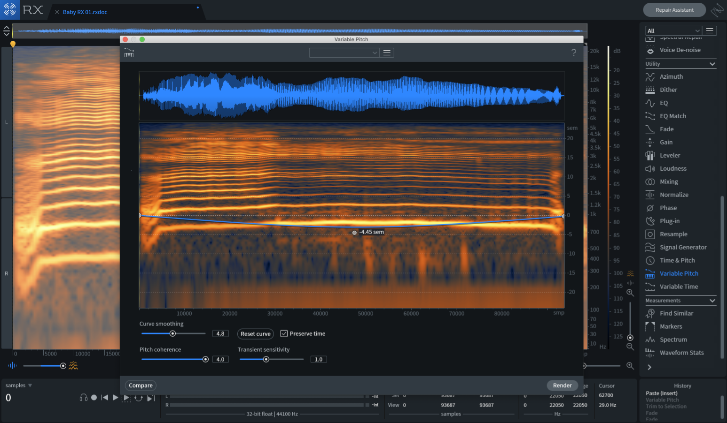The width and height of the screenshot is (727, 423).
Task: Click the Curve smoothing value field
Action: click(x=220, y=333)
